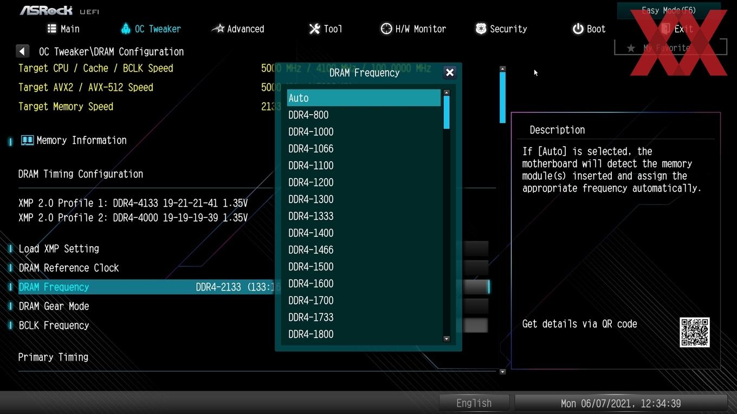
Task: Choose DDR4-800 frequency option
Action: tap(364, 115)
